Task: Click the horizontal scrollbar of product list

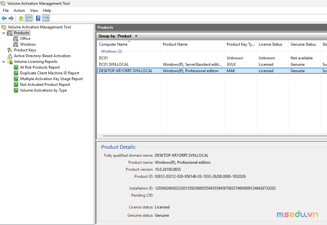Action: point(215,136)
